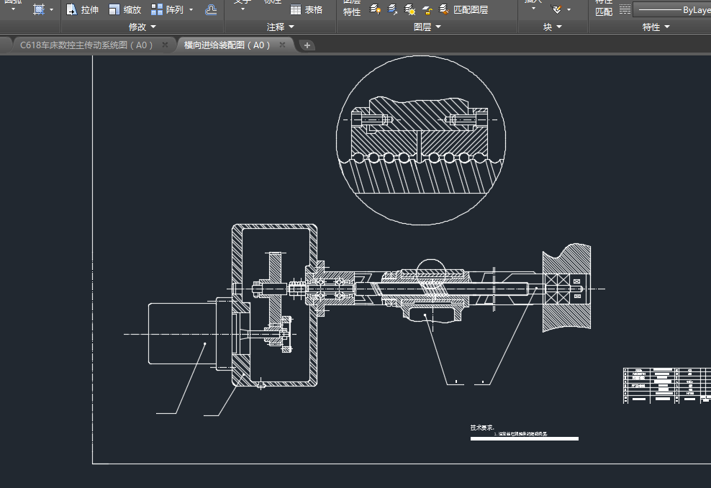
Task: Click the hatch pattern tool icon
Action: 39,9
